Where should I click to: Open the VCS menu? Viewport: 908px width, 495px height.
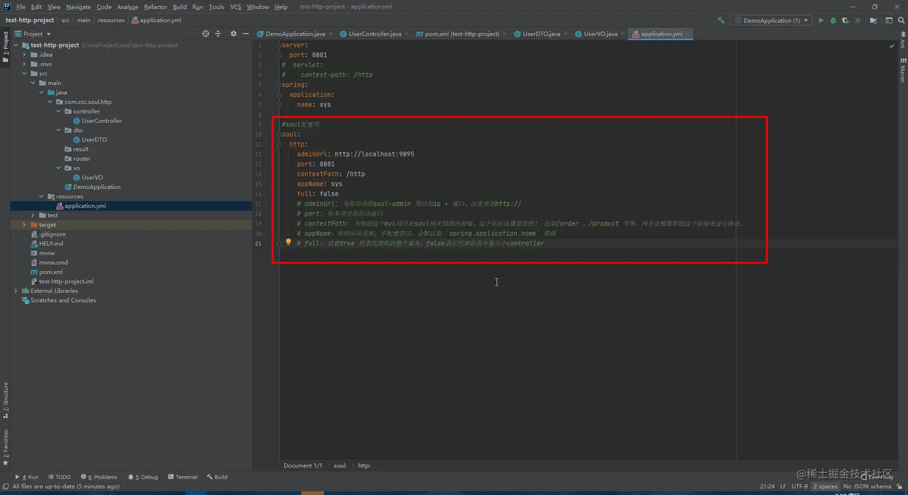coord(235,7)
